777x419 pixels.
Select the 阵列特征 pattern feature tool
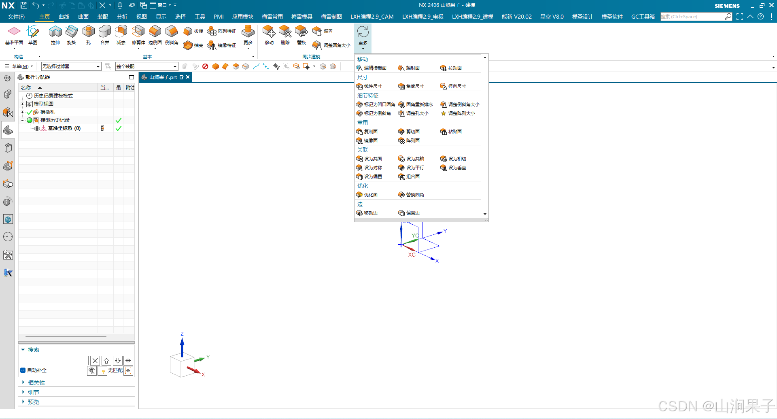221,31
